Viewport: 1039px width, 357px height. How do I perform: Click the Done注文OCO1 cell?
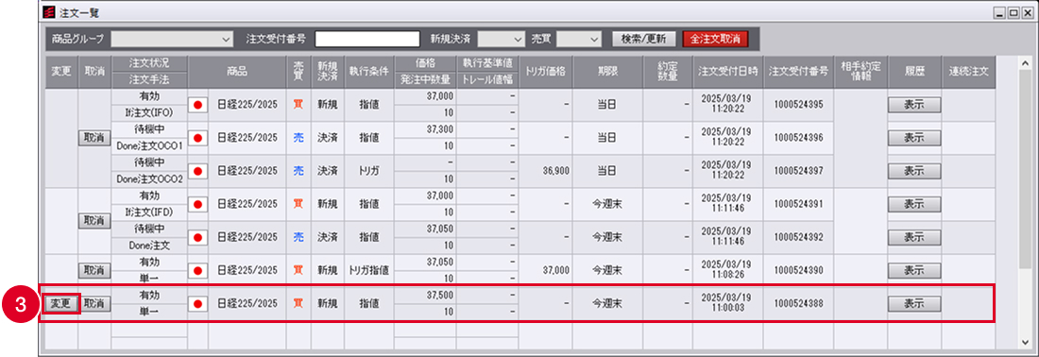pyautogui.click(x=149, y=146)
